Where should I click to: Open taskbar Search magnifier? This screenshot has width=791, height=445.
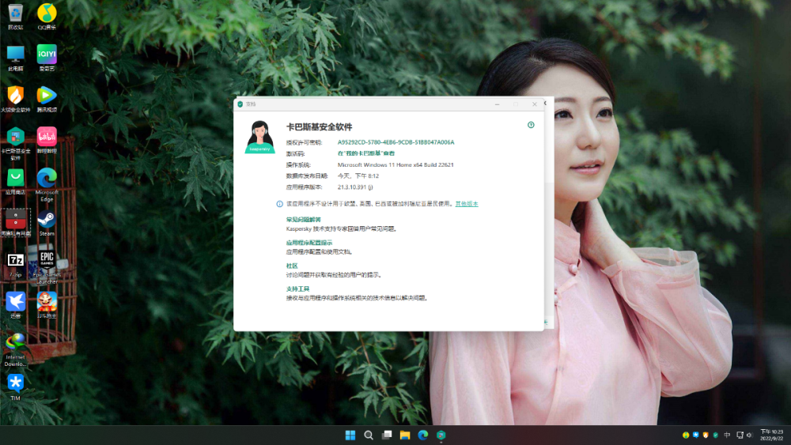(369, 435)
